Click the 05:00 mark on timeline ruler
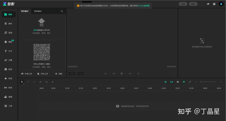The width and height of the screenshot is (226, 121). 177,88
